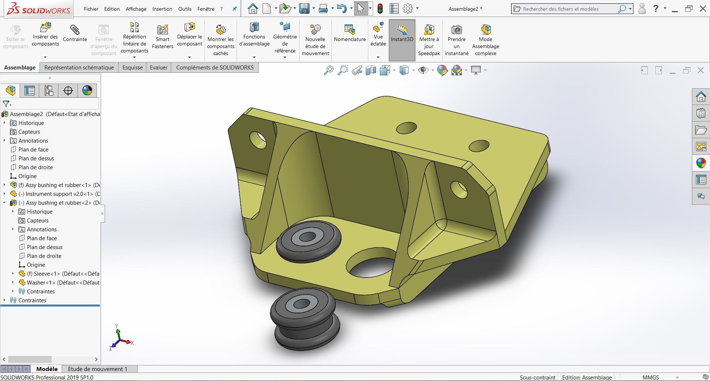The height and width of the screenshot is (381, 710).
Task: Open the PropertyManager tab icon
Action: (x=30, y=91)
